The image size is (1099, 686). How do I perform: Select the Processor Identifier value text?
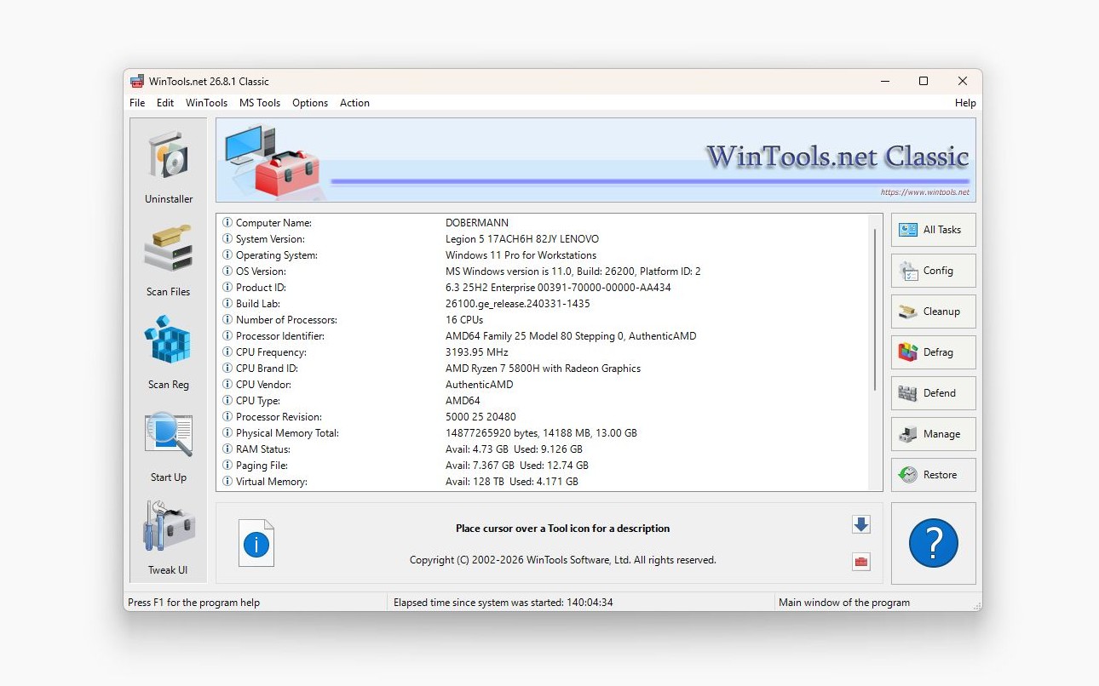[x=571, y=336]
